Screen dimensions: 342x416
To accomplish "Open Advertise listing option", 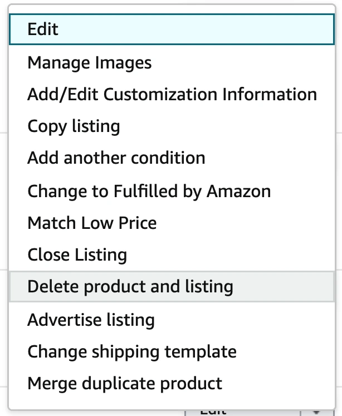I will click(x=91, y=320).
